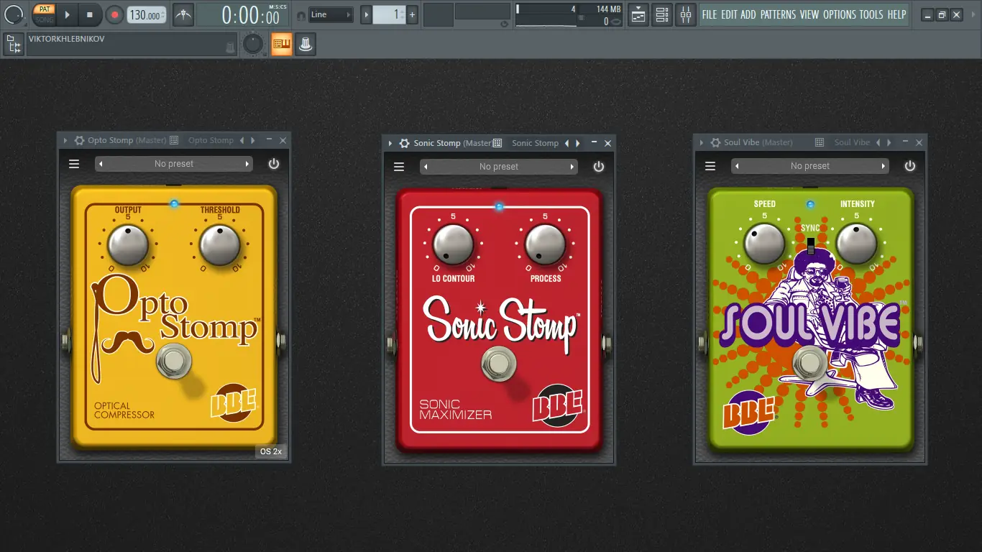982x552 pixels.
Task: Select previous preset in Sonic Stomp title bar
Action: point(566,144)
